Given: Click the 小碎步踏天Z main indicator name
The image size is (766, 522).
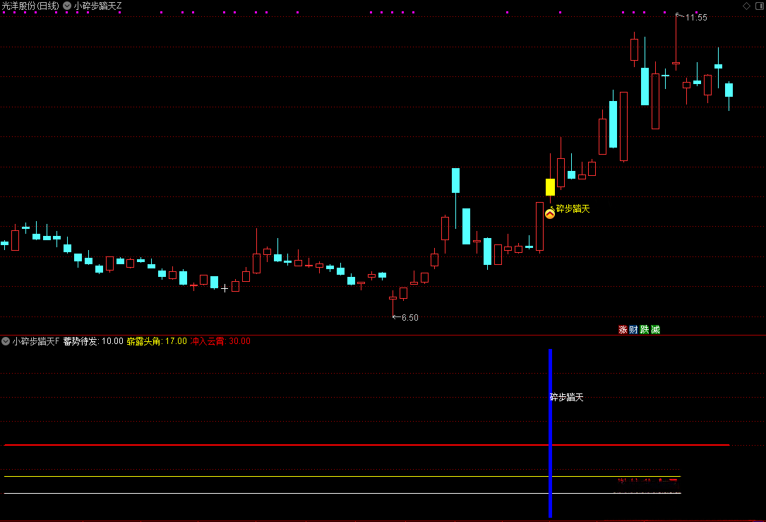Looking at the screenshot, I should pos(97,6).
